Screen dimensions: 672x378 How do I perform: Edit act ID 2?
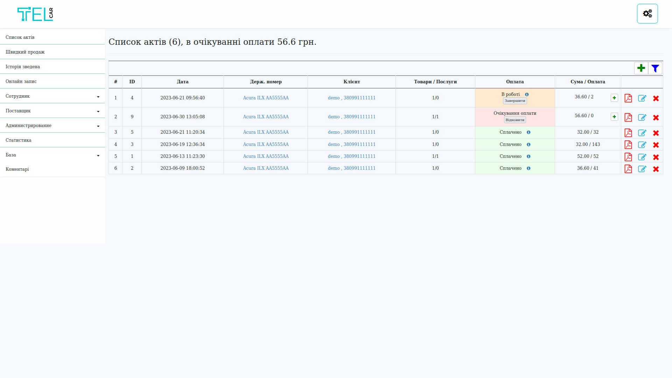point(642,169)
